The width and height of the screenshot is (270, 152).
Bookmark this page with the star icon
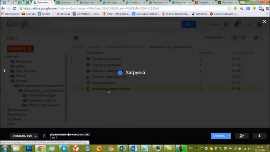(229, 8)
